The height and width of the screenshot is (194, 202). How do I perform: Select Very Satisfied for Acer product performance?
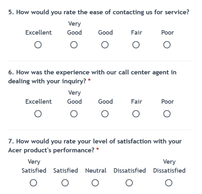(x=33, y=183)
